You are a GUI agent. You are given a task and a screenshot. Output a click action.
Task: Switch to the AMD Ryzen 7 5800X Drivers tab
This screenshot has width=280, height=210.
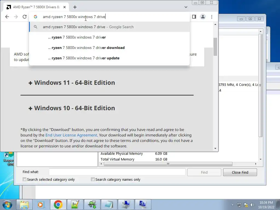(36, 7)
